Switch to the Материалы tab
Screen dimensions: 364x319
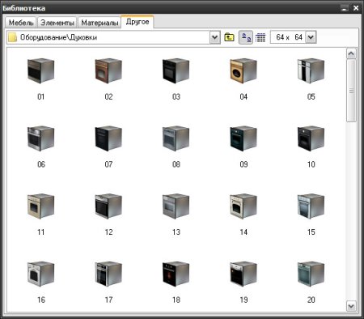pyautogui.click(x=99, y=23)
